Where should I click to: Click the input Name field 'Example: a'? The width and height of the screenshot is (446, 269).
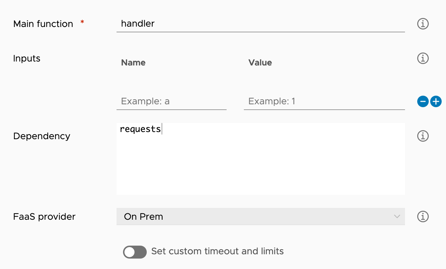click(171, 101)
